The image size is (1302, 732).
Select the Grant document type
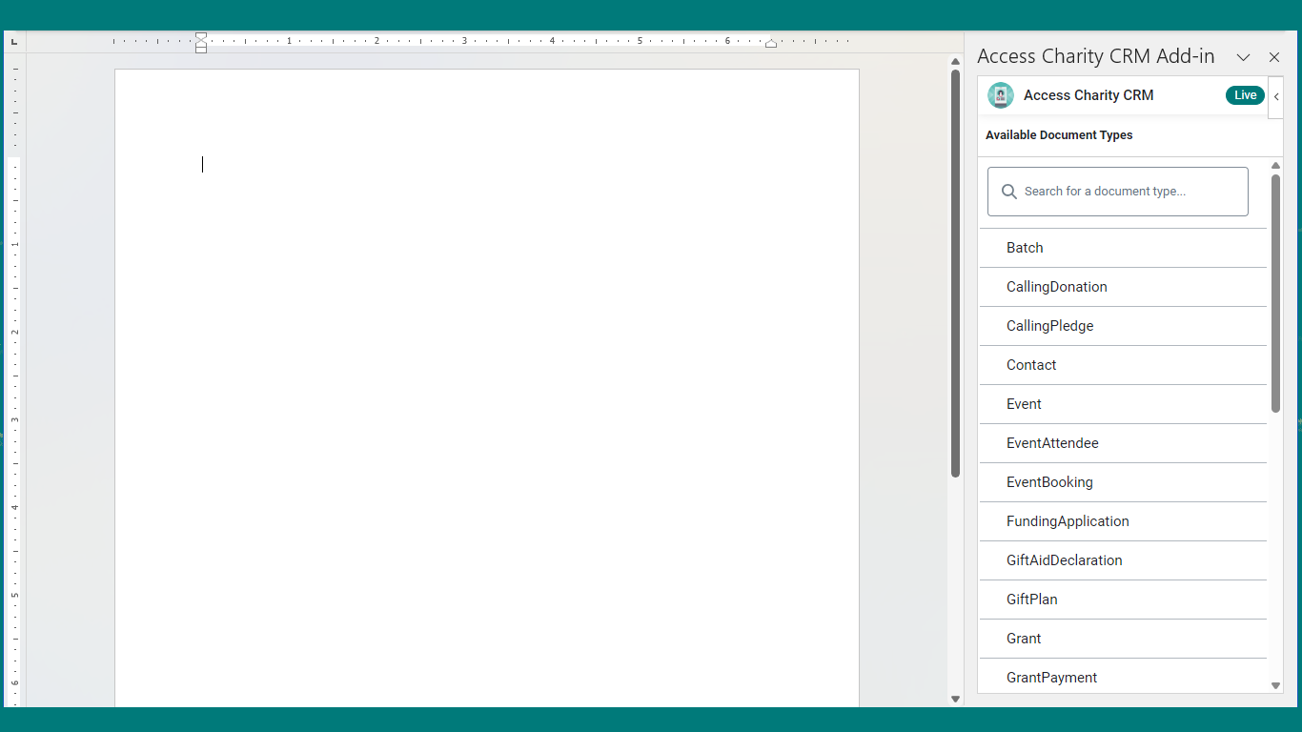(x=1123, y=639)
